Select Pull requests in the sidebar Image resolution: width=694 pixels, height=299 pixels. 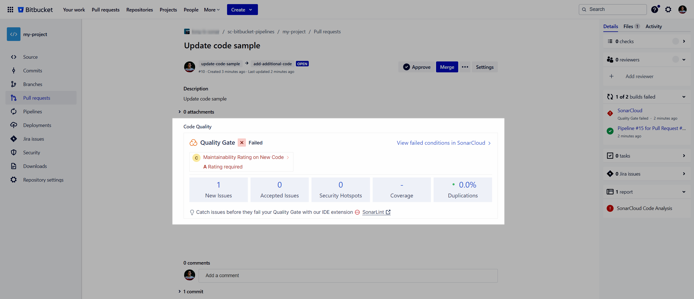[41, 98]
